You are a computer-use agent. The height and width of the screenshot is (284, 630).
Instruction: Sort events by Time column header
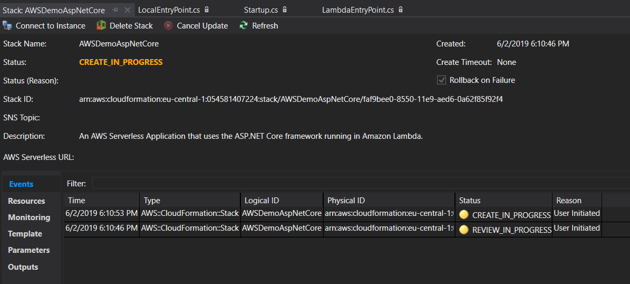[102, 200]
